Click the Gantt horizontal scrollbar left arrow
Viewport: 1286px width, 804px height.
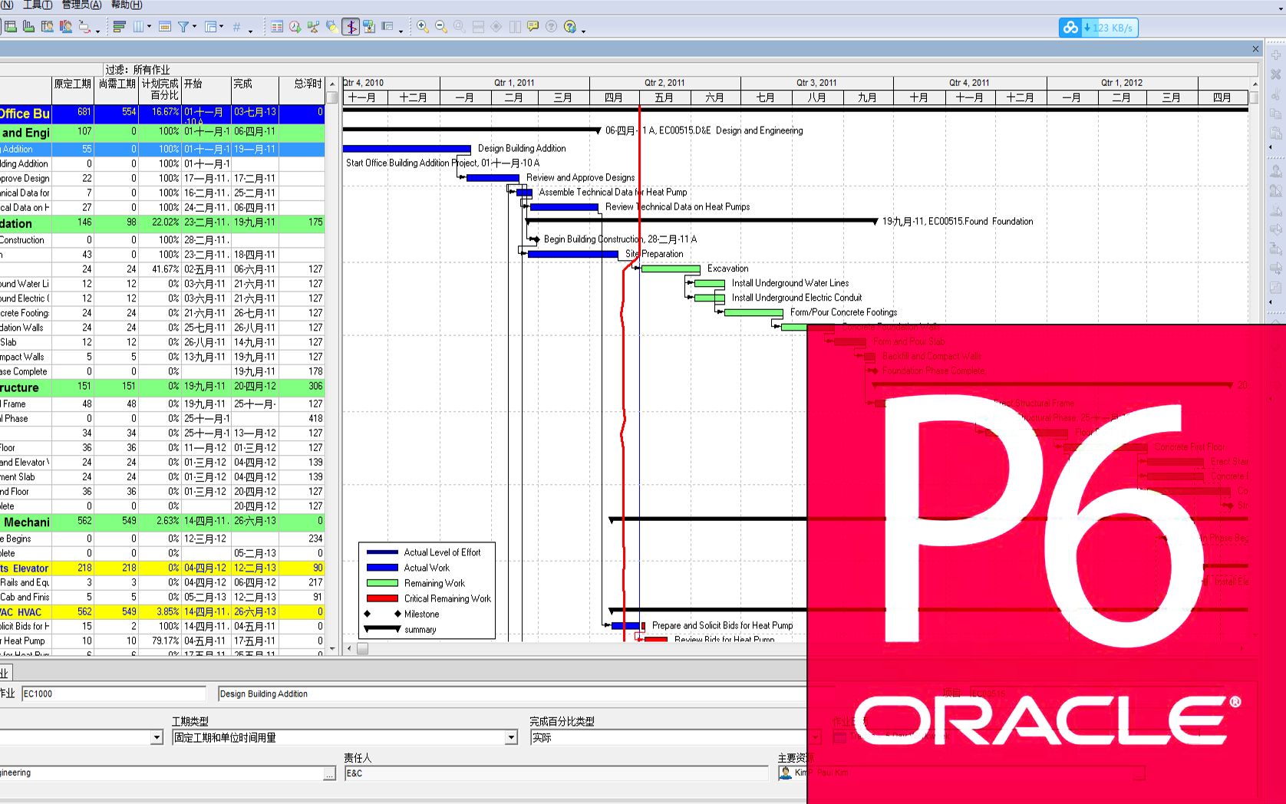349,648
